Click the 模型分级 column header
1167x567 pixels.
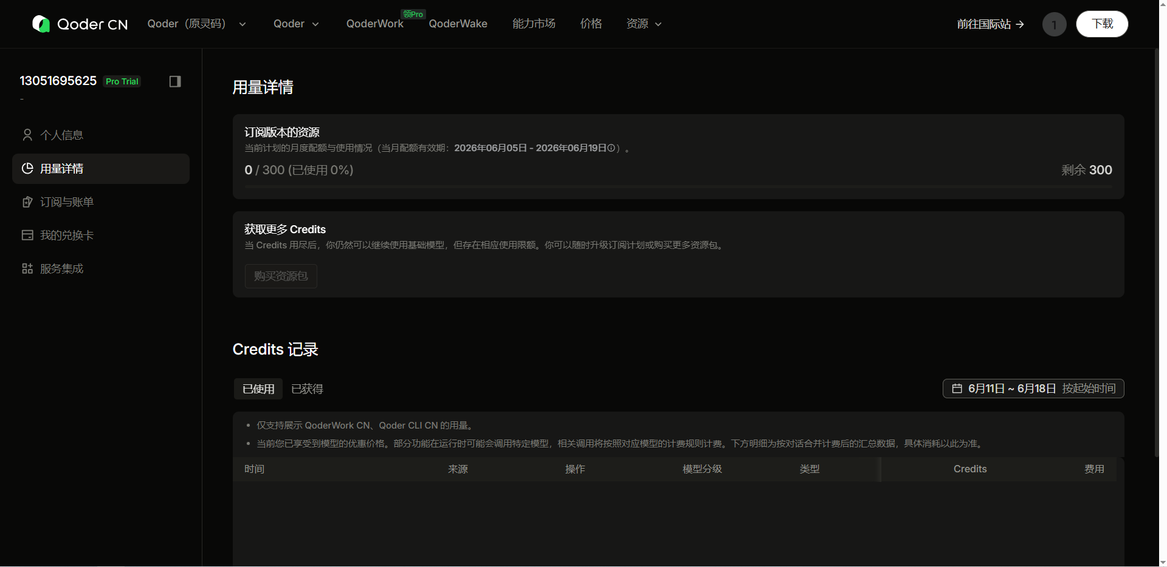pyautogui.click(x=702, y=469)
